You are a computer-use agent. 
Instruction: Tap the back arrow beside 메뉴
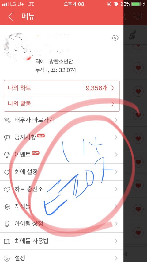pyautogui.click(x=11, y=17)
